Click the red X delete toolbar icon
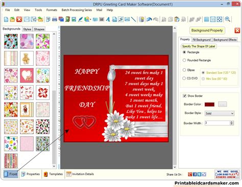Viewport: 242px width, 187px height. click(x=19, y=19)
